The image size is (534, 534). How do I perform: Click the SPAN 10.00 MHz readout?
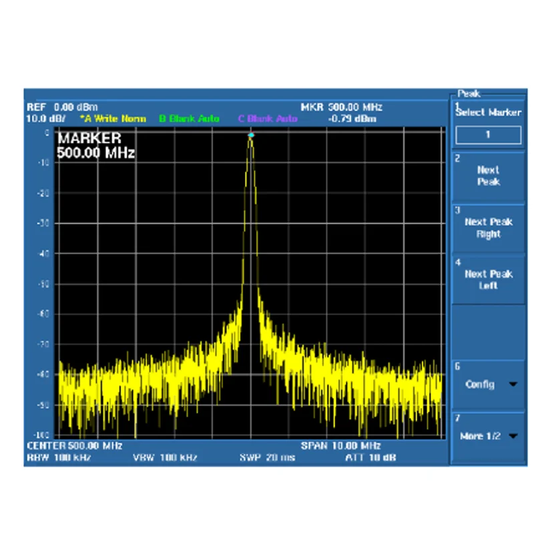(340, 446)
